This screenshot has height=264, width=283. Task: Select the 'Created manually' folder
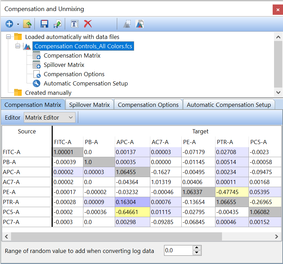tap(48, 93)
